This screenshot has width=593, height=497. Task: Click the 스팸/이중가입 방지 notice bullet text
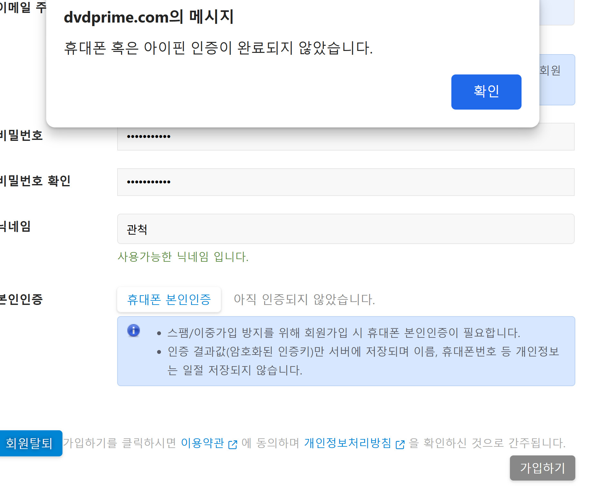[x=344, y=333]
